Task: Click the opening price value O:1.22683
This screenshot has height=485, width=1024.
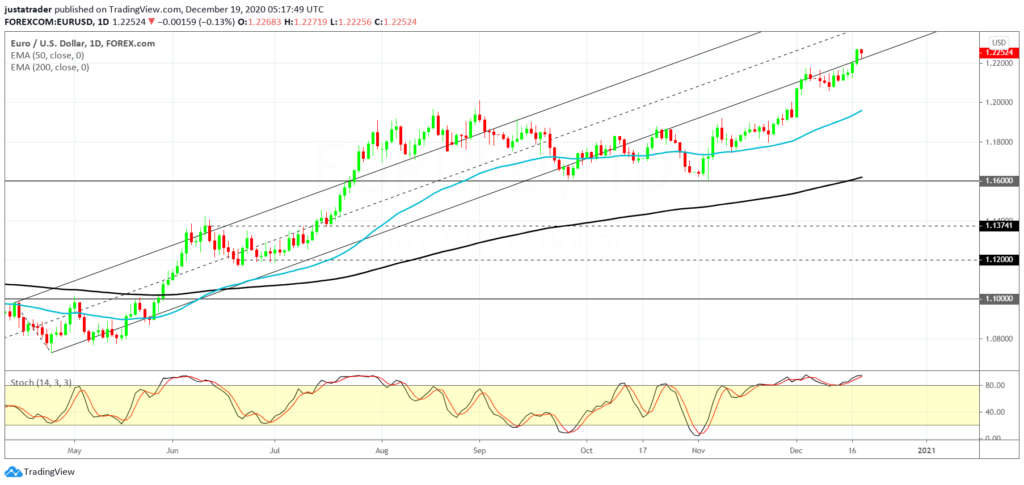Action: click(259, 22)
